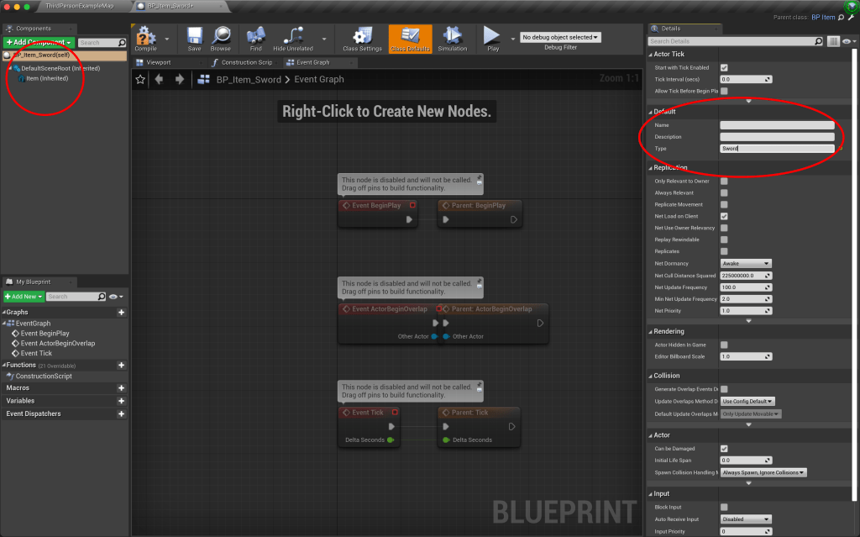Save the blueprint with Save icon

(194, 38)
